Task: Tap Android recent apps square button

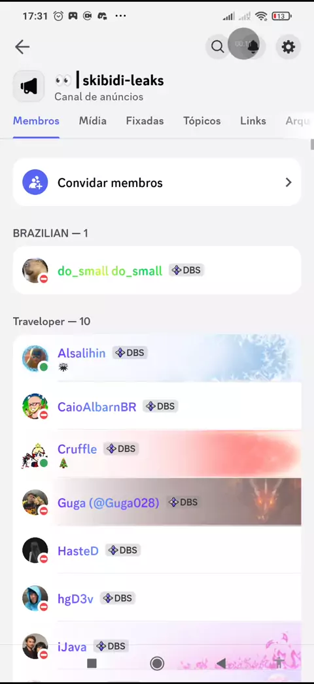Action: (x=92, y=663)
